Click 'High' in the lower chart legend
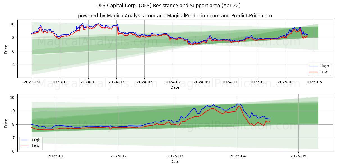The width and height of the screenshot is (337, 168). [36, 140]
